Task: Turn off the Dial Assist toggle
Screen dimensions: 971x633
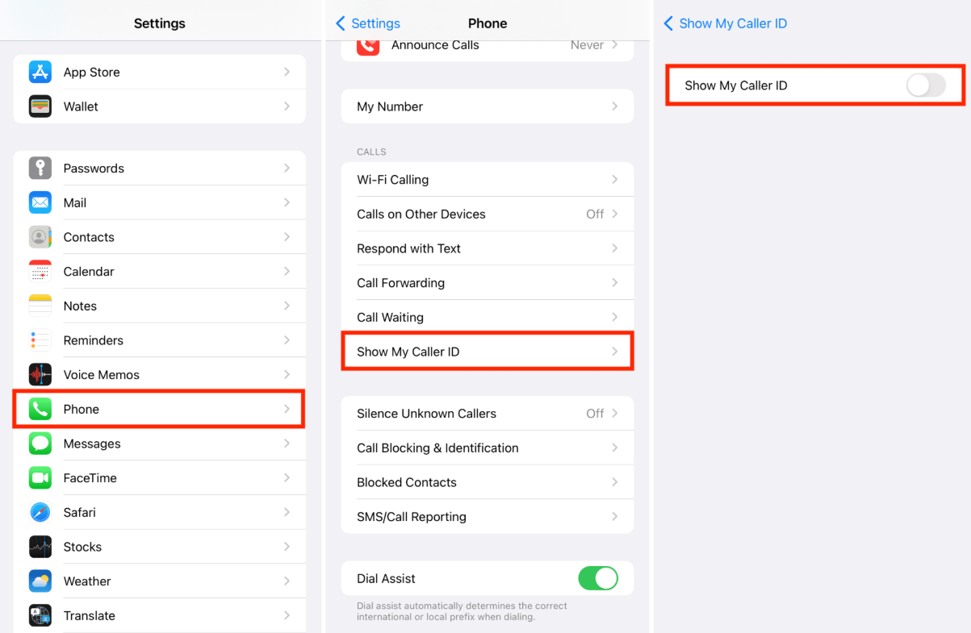Action: point(597,578)
